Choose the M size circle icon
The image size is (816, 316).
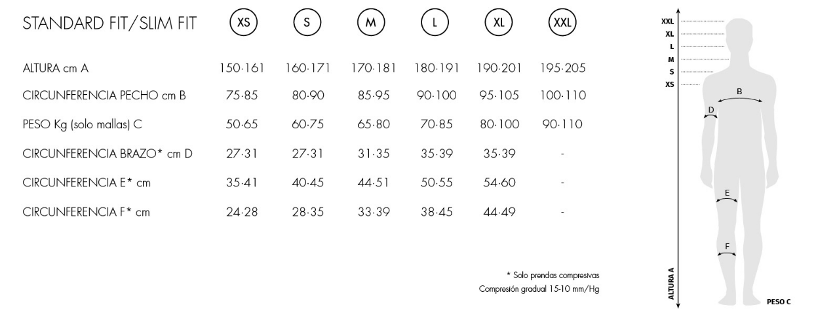click(x=371, y=23)
